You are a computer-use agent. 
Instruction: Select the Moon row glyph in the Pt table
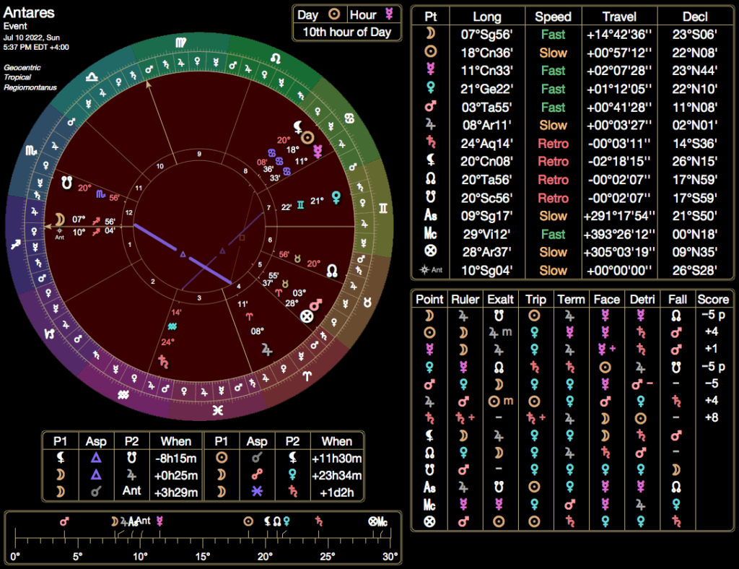click(431, 34)
